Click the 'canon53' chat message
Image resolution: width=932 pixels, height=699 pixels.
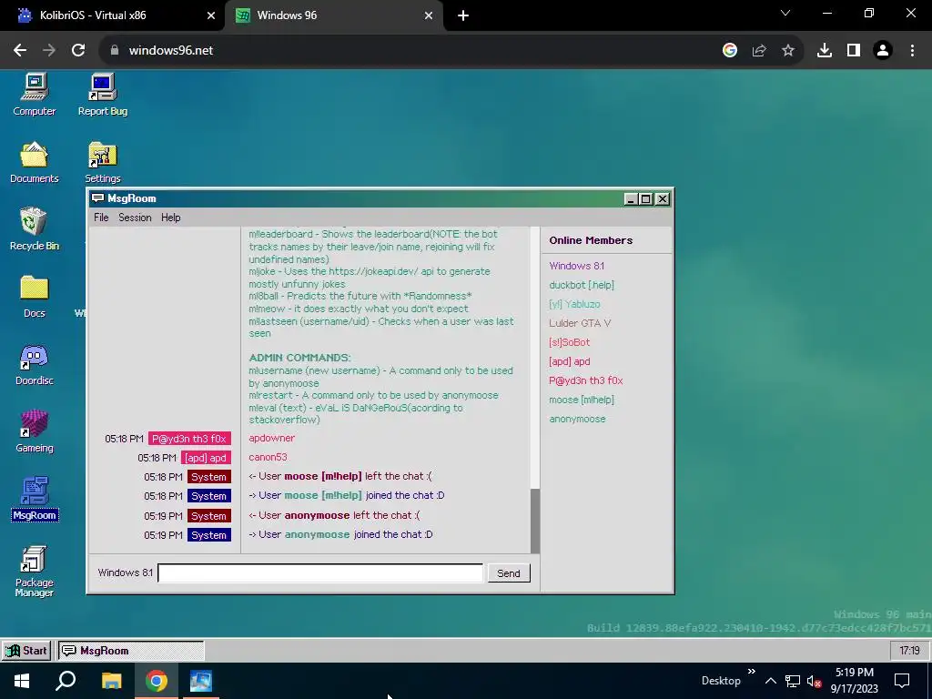268,457
